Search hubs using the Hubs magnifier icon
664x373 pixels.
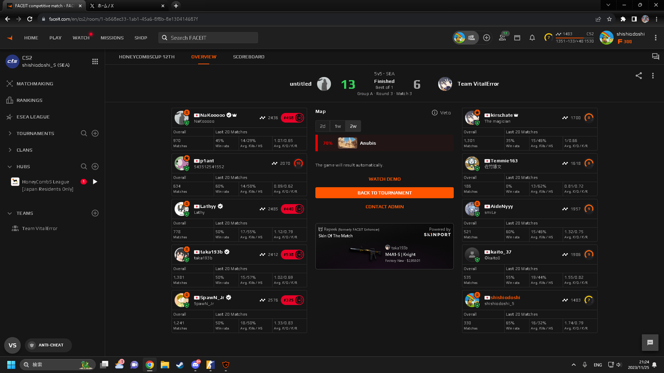click(84, 166)
